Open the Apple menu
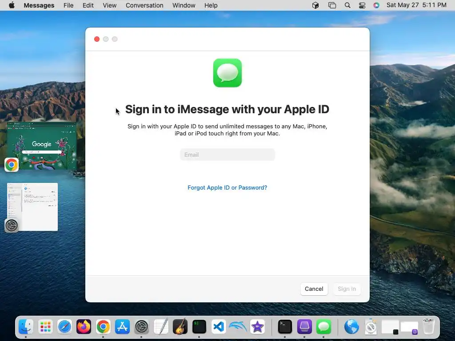 pyautogui.click(x=12, y=5)
